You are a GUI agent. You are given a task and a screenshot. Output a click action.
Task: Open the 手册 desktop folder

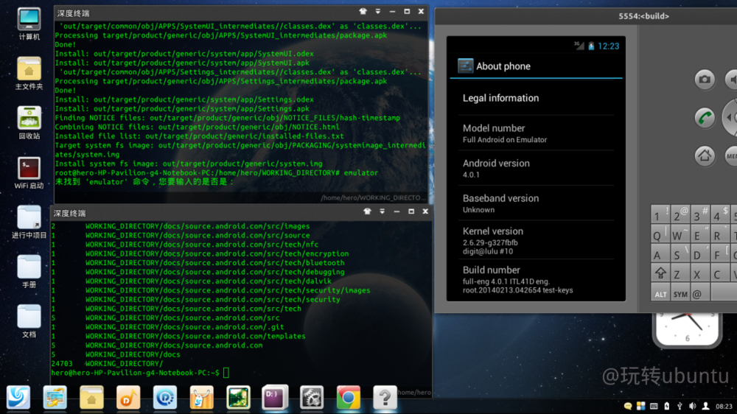point(29,272)
